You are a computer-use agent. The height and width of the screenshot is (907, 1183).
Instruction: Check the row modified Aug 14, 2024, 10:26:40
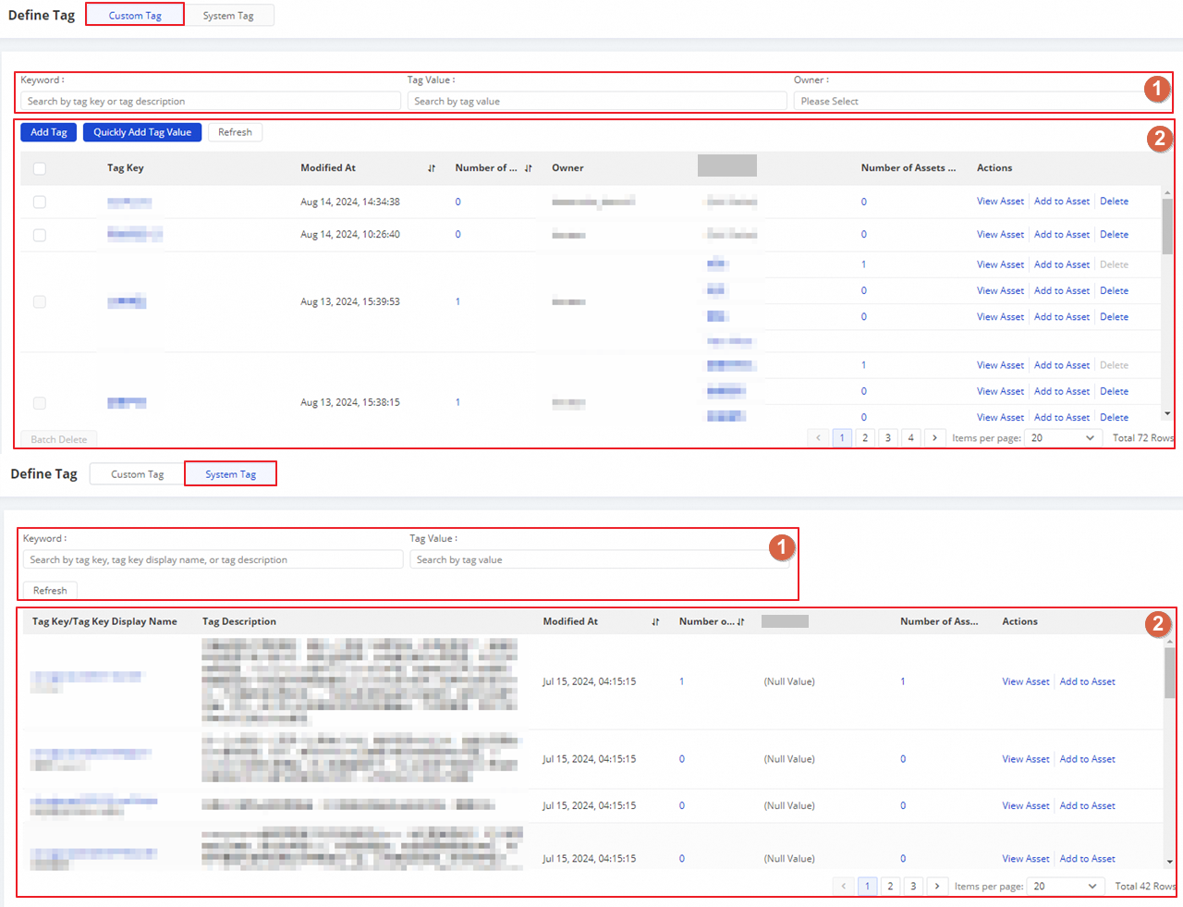coord(40,235)
